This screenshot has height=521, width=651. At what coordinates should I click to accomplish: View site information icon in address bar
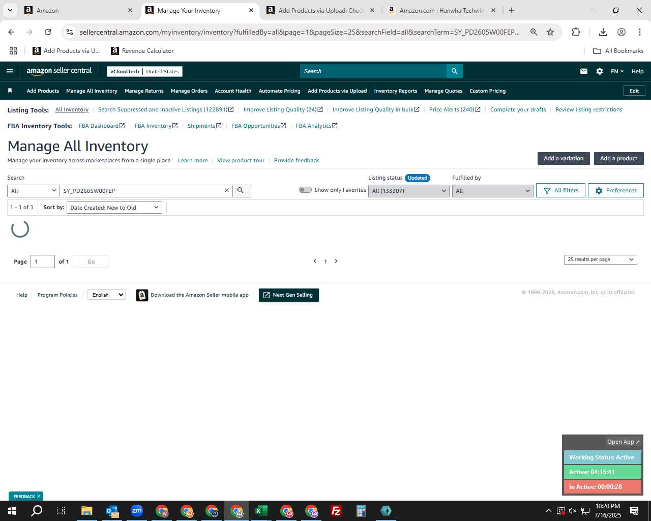tap(70, 32)
